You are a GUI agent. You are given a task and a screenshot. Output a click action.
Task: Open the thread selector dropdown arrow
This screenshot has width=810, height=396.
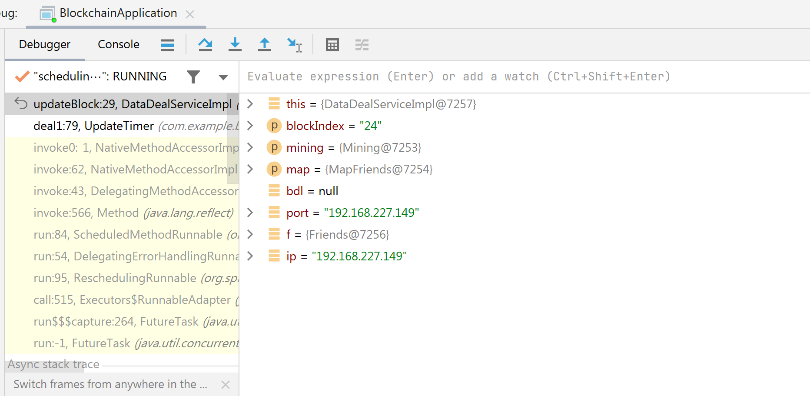[x=223, y=78]
